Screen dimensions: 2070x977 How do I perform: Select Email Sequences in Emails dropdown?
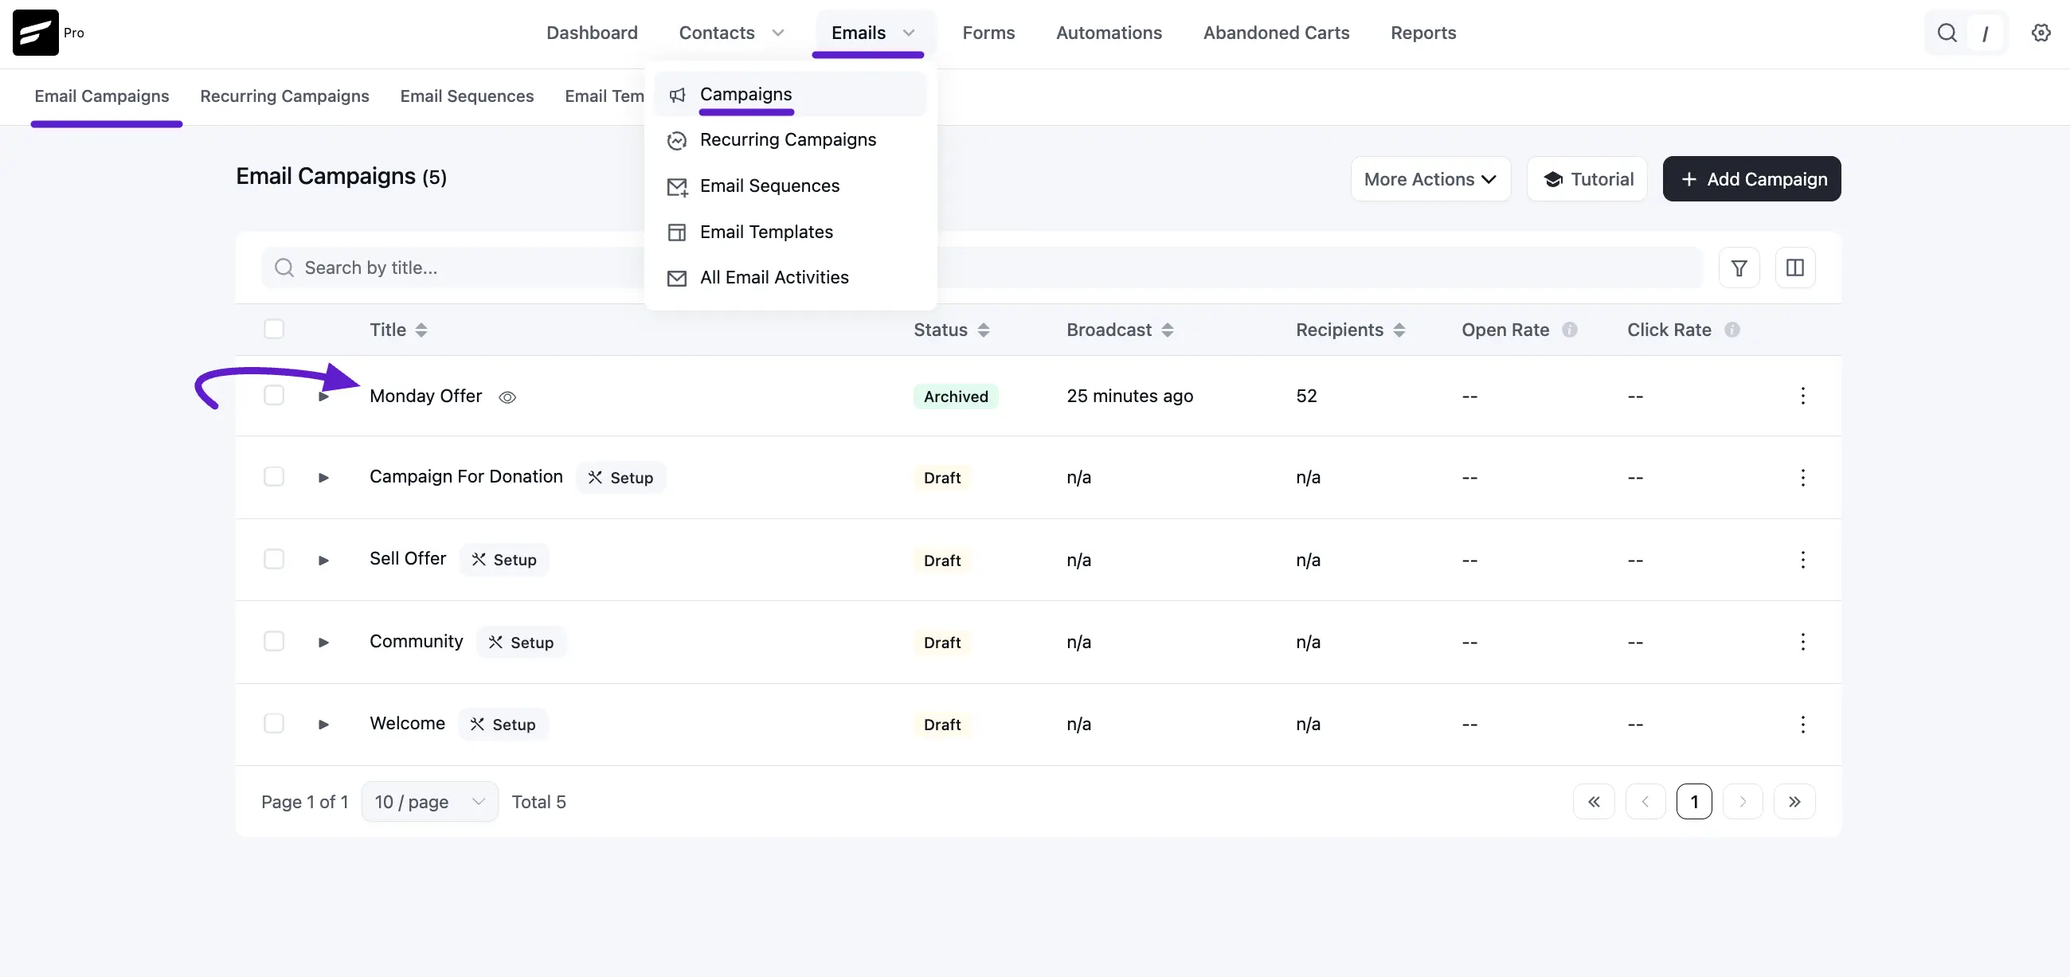(x=790, y=186)
